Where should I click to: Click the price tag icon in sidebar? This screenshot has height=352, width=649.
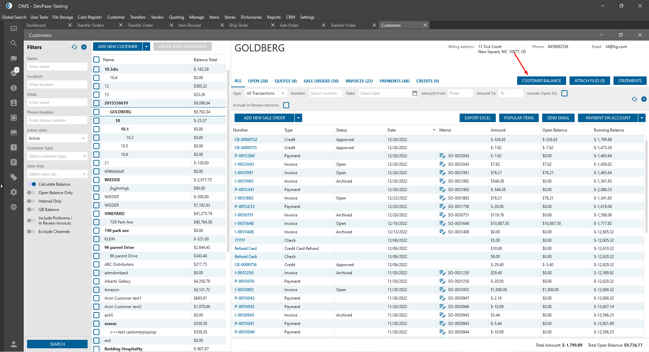(x=14, y=177)
